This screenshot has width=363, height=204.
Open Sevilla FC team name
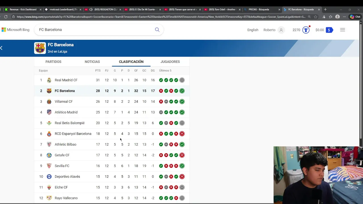[x=62, y=166]
